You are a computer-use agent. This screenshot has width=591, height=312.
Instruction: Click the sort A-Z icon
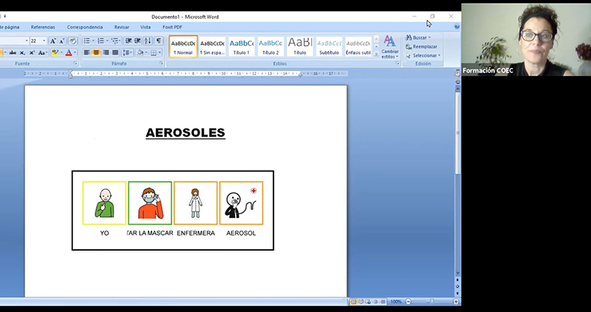tap(148, 41)
